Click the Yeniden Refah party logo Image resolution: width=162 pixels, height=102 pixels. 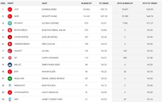point(10,44)
